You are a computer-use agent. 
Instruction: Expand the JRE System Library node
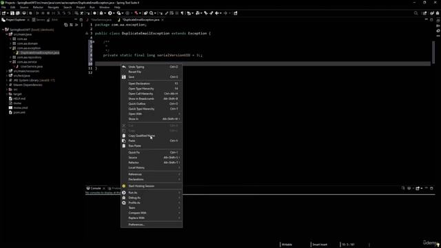click(x=7, y=80)
